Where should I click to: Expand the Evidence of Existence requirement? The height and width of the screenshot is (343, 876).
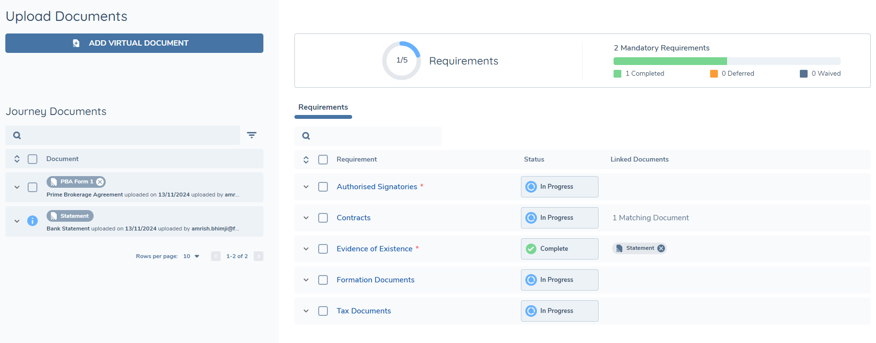[x=306, y=249]
